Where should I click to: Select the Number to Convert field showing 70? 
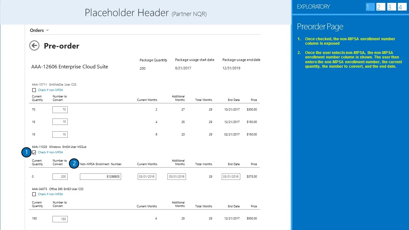[60, 110]
